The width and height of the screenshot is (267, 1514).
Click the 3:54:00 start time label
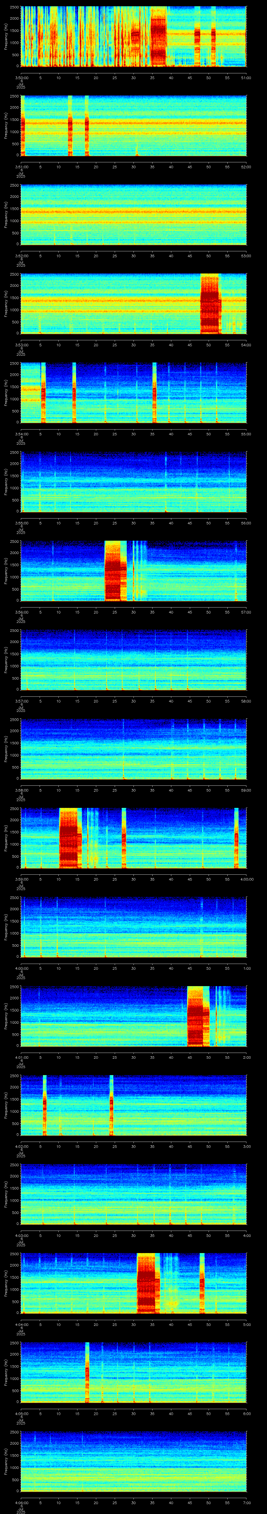[21, 434]
